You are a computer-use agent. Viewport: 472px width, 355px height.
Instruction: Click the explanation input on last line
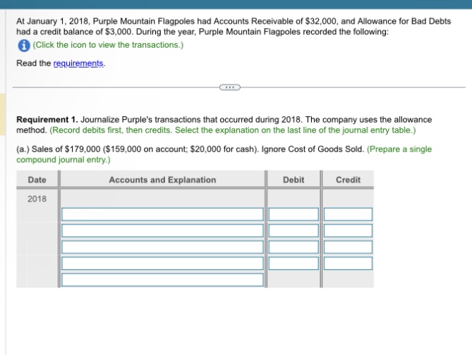coord(162,280)
